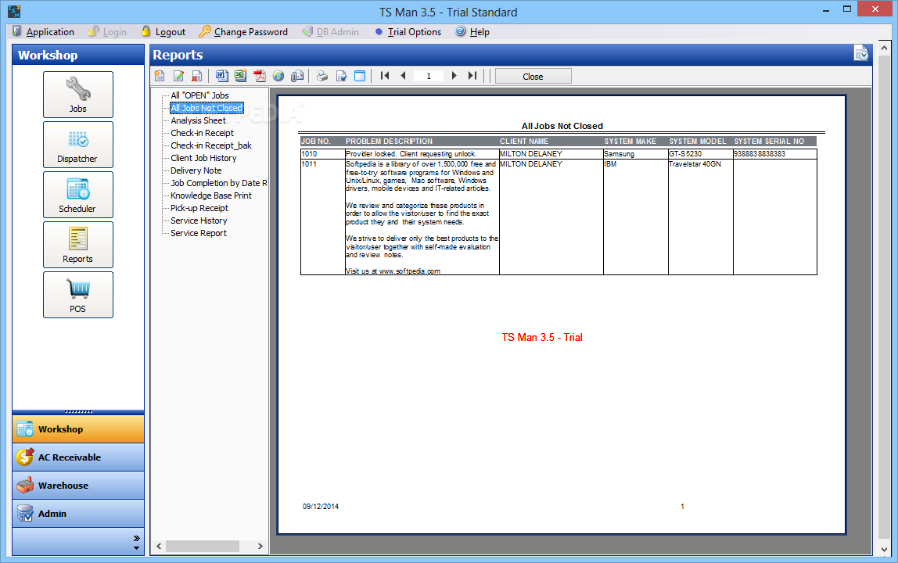Click the main window scroll down arrow

pyautogui.click(x=884, y=549)
